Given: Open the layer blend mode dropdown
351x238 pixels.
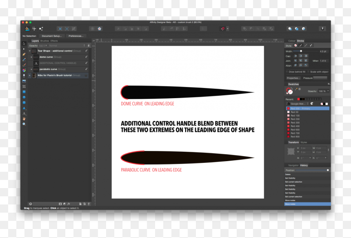Looking at the screenshot, I should tap(67, 45).
